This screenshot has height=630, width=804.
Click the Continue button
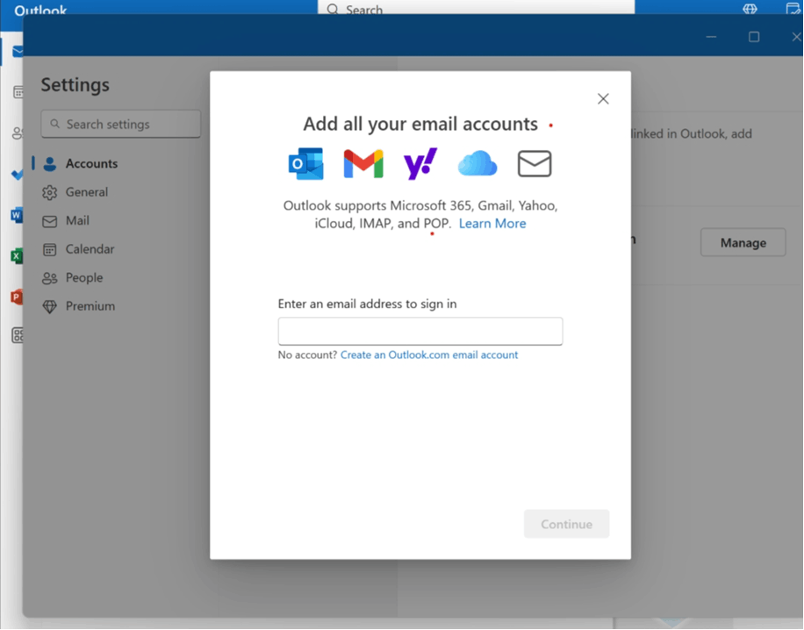tap(567, 524)
